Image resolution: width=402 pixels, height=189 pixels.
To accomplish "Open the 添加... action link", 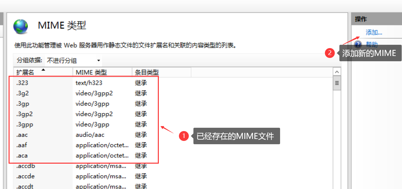I will (x=374, y=32).
